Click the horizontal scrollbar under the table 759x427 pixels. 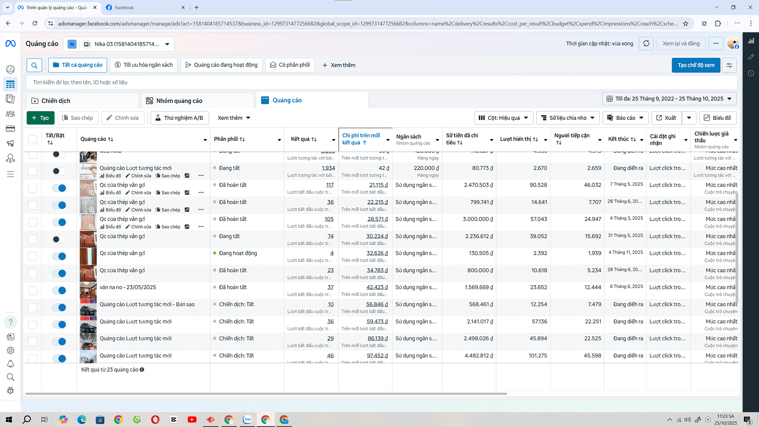[266, 394]
